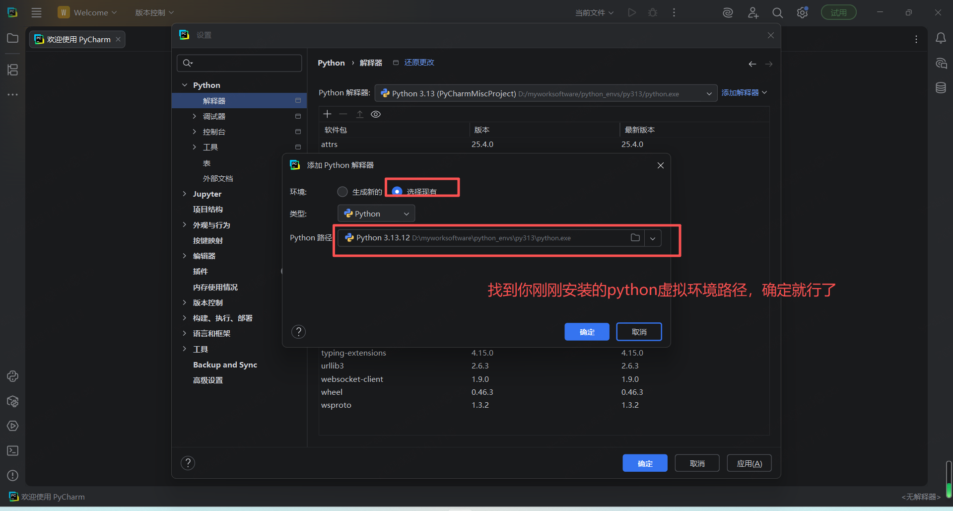Open the AI chat tool window icon

(941, 63)
